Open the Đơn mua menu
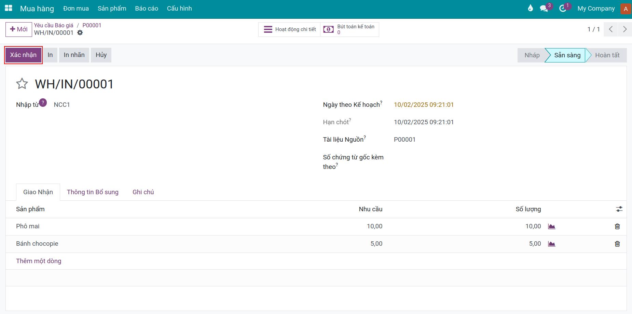The height and width of the screenshot is (314, 632). tap(76, 9)
